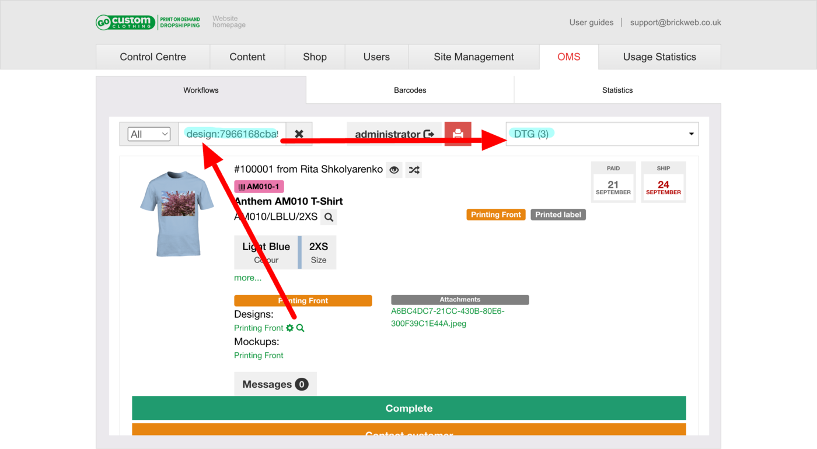This screenshot has width=817, height=449.
Task: Switch to the Barcodes tab
Action: pos(410,90)
